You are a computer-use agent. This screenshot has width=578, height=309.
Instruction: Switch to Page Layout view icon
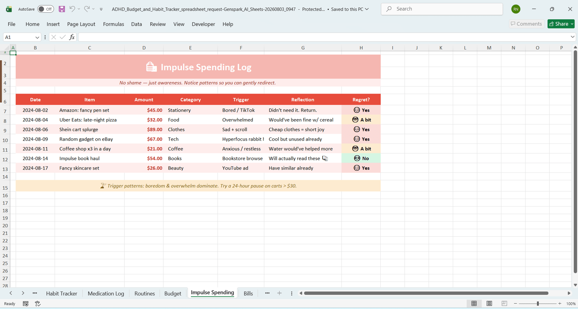(489, 304)
